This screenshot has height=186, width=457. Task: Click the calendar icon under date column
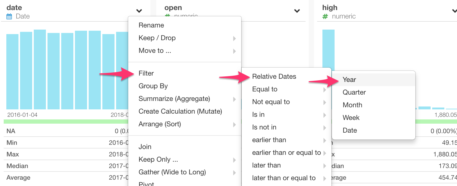pyautogui.click(x=9, y=17)
